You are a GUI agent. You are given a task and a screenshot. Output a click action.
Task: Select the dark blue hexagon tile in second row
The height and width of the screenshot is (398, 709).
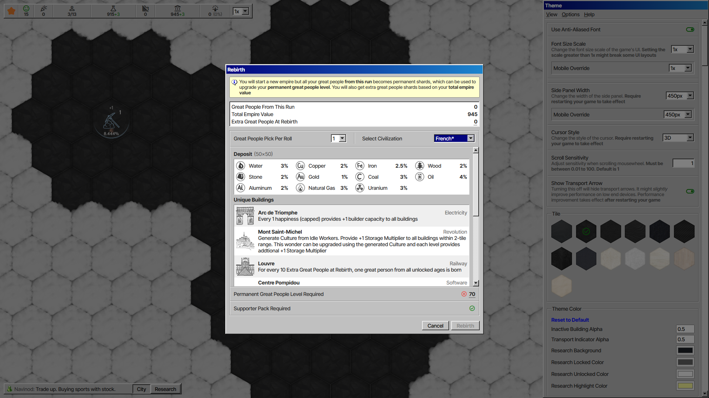point(586,259)
